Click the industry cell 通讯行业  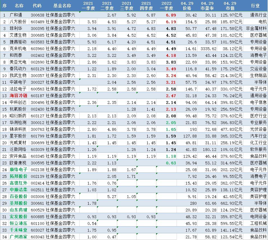coord(258,15)
